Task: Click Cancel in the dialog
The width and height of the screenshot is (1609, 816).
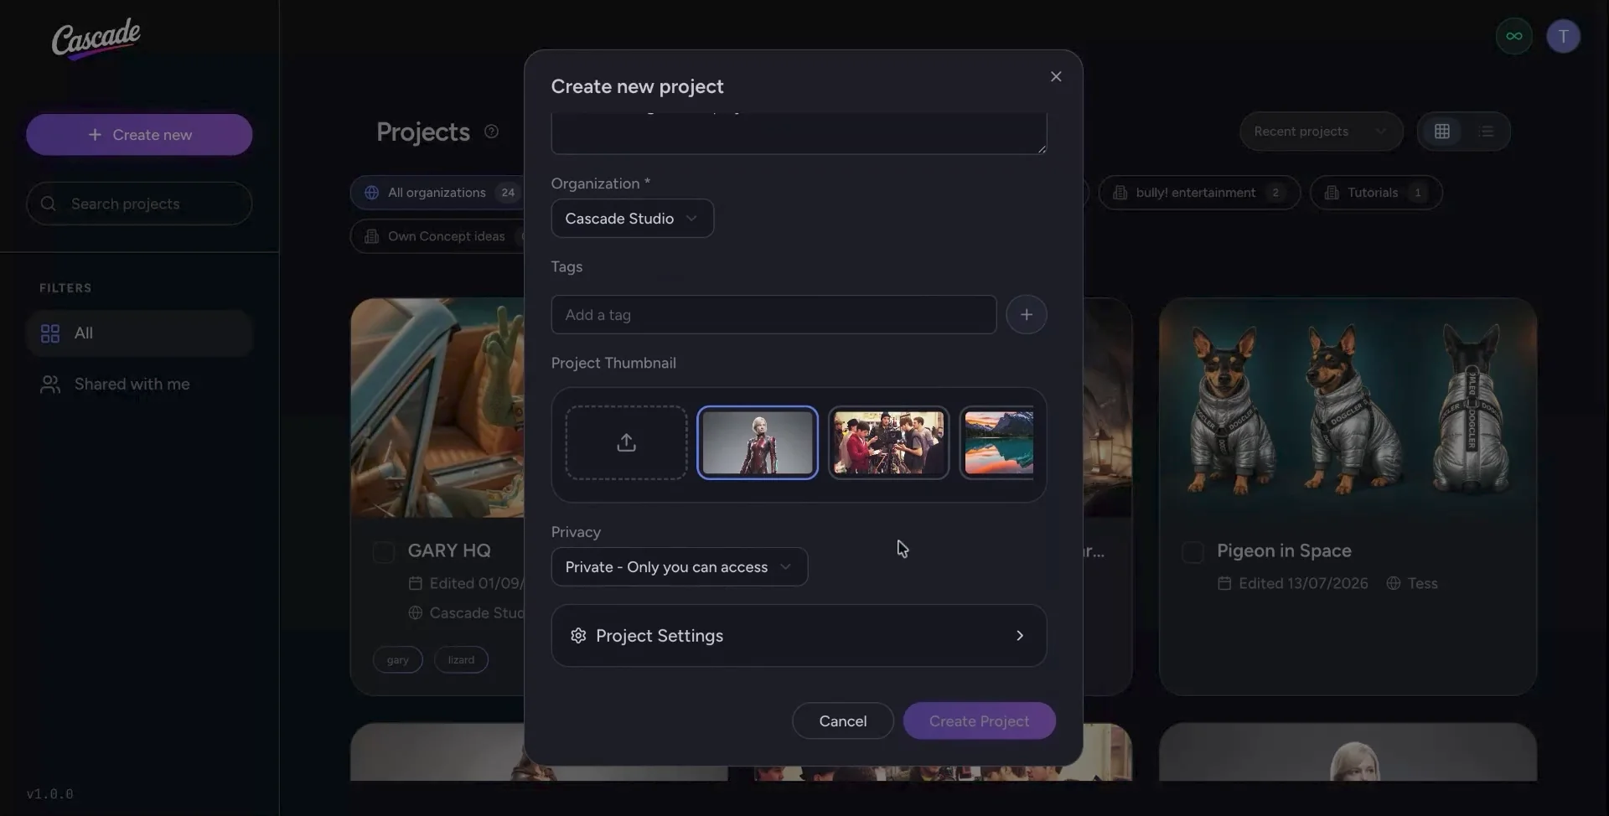Action: coord(843,721)
